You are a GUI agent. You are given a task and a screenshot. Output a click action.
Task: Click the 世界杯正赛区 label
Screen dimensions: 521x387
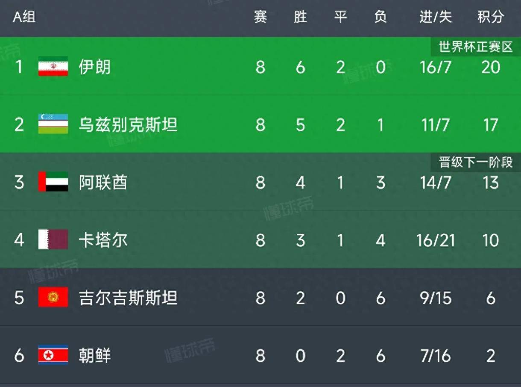(x=476, y=47)
